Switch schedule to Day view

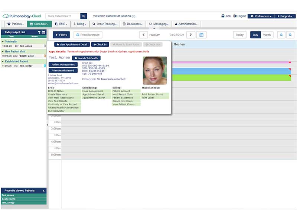pos(255,35)
